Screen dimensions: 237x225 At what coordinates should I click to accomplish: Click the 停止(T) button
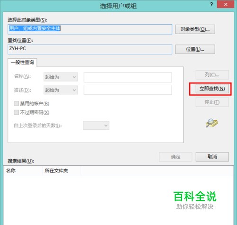point(212,102)
